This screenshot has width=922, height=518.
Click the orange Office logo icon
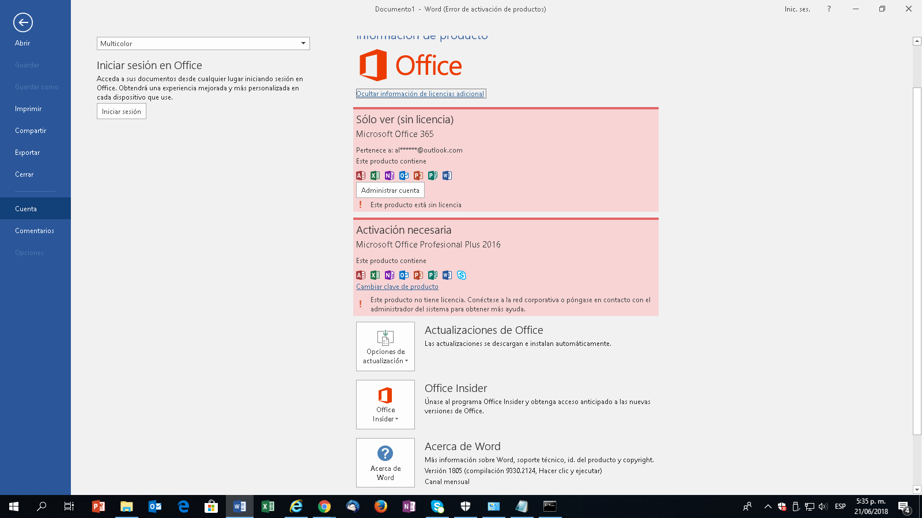[x=373, y=65]
